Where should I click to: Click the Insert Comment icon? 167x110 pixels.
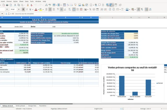tap(99, 5)
